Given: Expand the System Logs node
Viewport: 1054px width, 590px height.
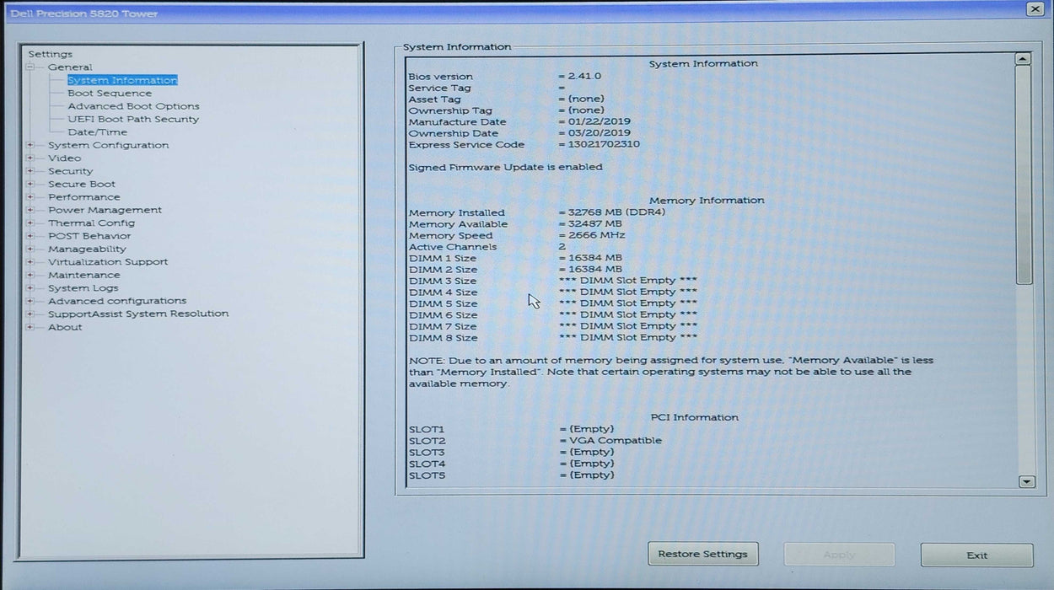Looking at the screenshot, I should (30, 288).
